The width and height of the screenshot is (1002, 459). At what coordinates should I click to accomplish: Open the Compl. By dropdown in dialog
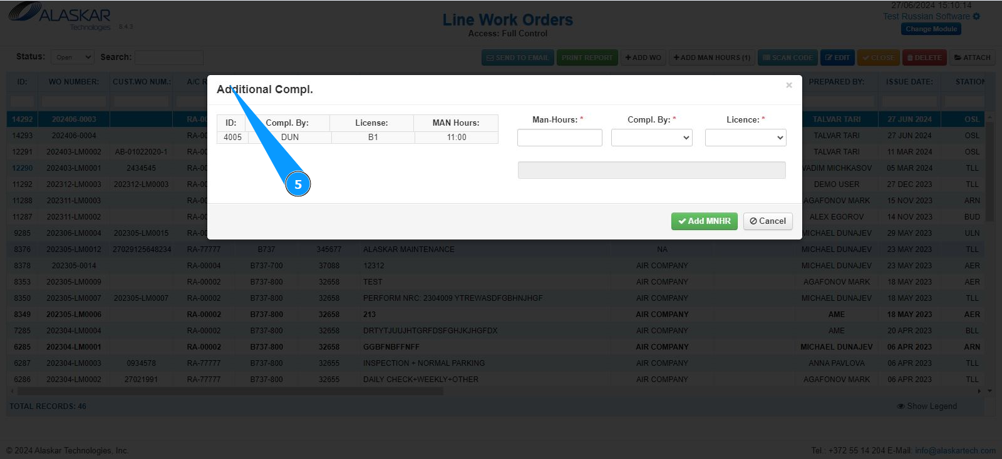pos(652,138)
